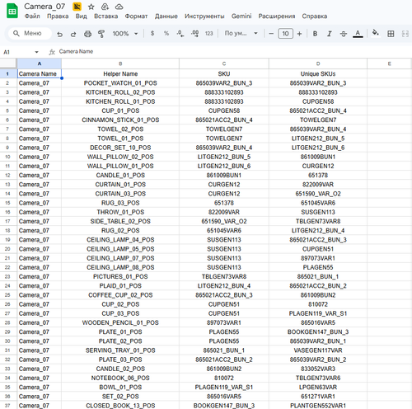Select the Unique SKUs header cell

tap(318, 73)
